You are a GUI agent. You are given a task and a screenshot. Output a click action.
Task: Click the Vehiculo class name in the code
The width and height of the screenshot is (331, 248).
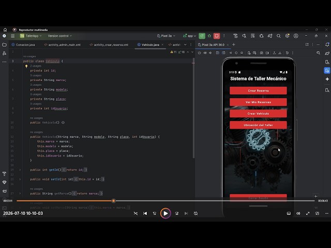click(53, 61)
